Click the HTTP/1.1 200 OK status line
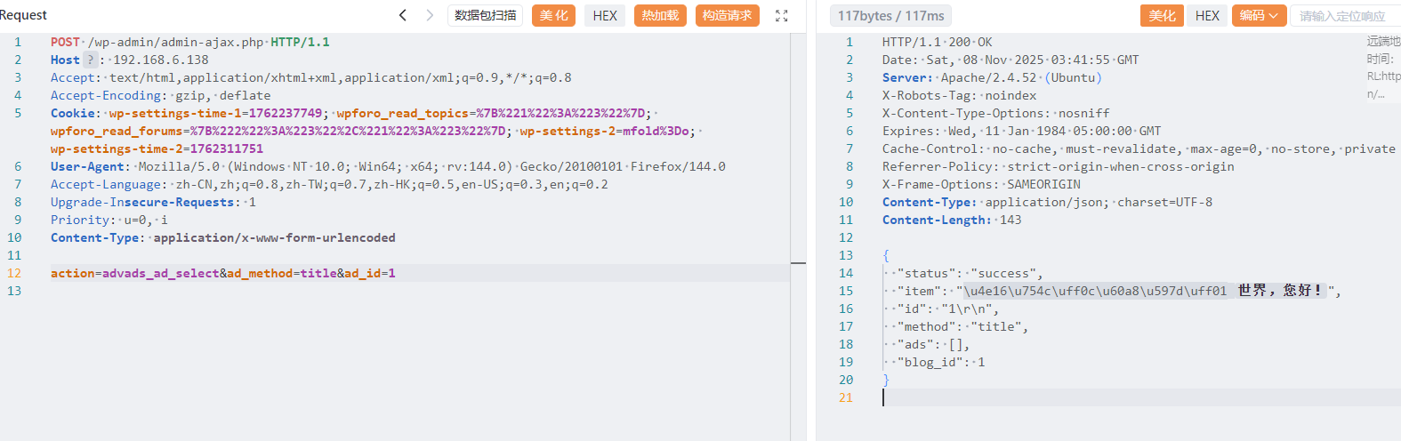 [937, 42]
